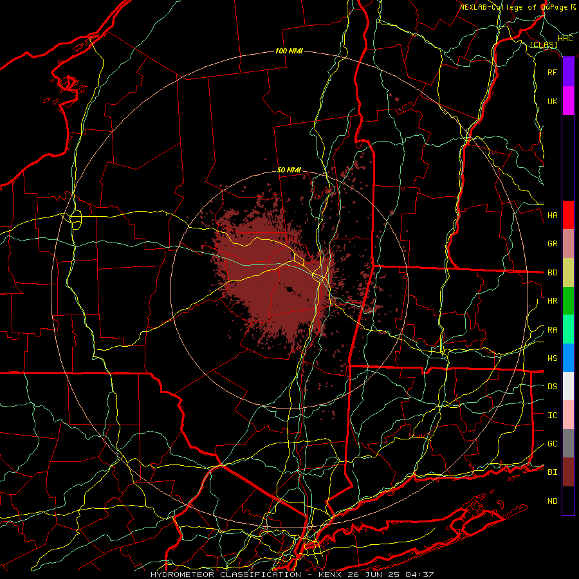Click the DS legend label
579x579 pixels.
(x=552, y=386)
